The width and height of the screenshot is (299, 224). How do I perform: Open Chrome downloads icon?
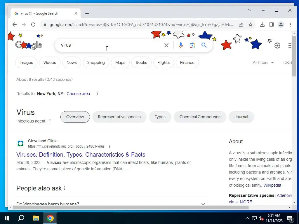262,24
